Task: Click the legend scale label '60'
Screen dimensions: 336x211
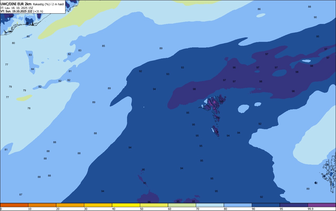Action: (x=170, y=209)
